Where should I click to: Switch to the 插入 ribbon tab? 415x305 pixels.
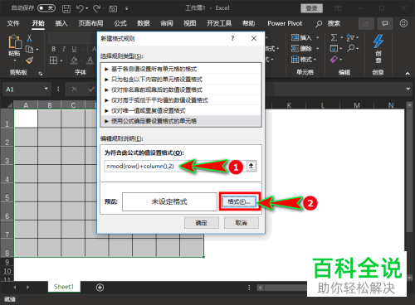click(x=61, y=23)
